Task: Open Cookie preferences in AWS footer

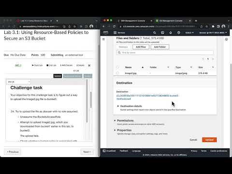Action: 218,151
